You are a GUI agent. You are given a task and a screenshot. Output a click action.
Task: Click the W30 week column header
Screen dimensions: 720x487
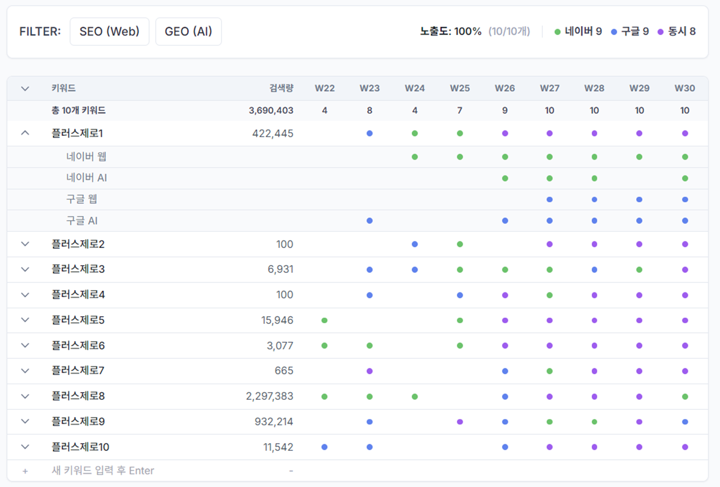point(684,88)
